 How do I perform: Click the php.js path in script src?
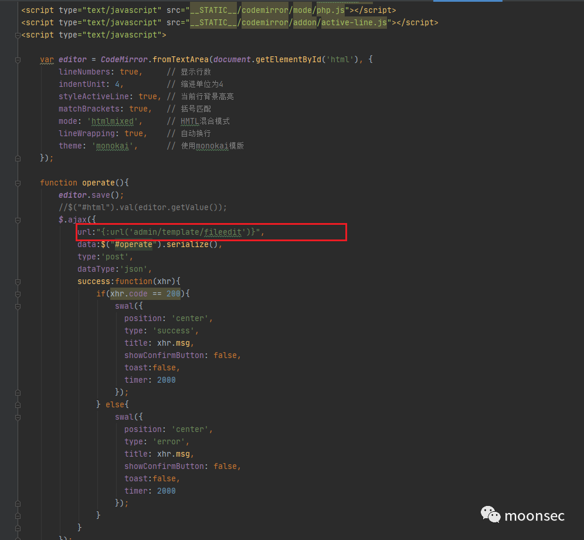coord(330,10)
